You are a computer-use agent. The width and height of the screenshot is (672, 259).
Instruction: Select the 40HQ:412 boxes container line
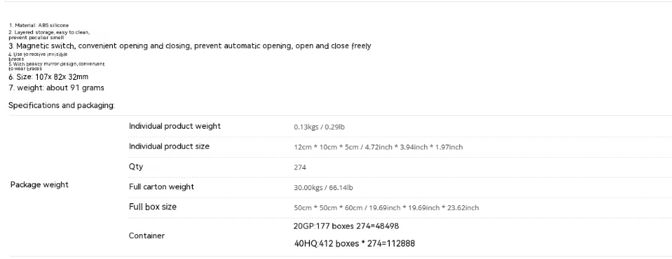point(355,244)
